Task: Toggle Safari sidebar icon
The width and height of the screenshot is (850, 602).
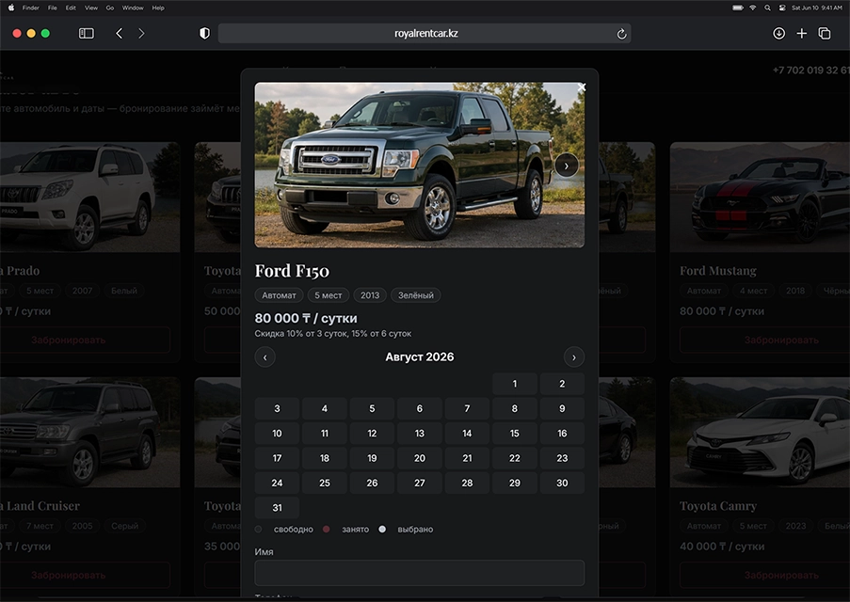Action: coord(87,34)
